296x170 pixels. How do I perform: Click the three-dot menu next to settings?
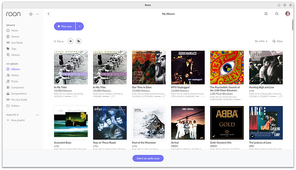point(37,14)
